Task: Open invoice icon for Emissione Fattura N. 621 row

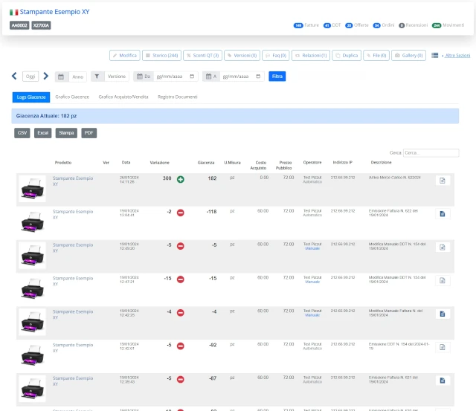Action: (x=443, y=381)
